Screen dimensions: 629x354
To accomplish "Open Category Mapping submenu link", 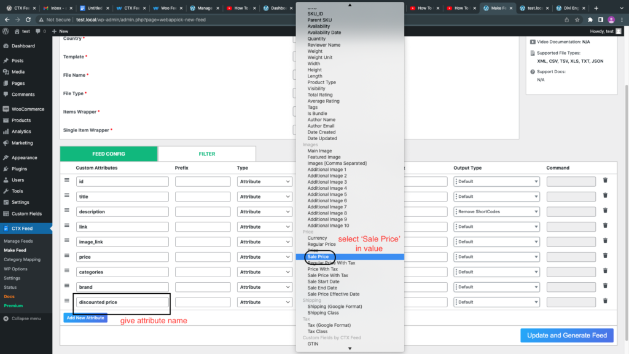I will pyautogui.click(x=22, y=260).
